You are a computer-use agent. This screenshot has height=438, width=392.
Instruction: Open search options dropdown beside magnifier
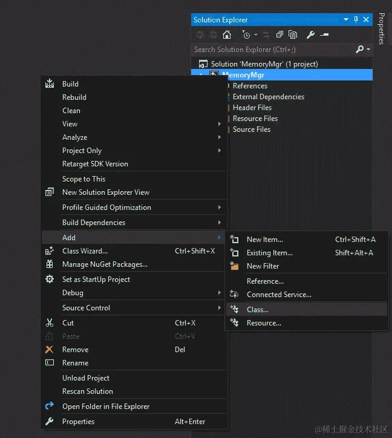click(368, 49)
